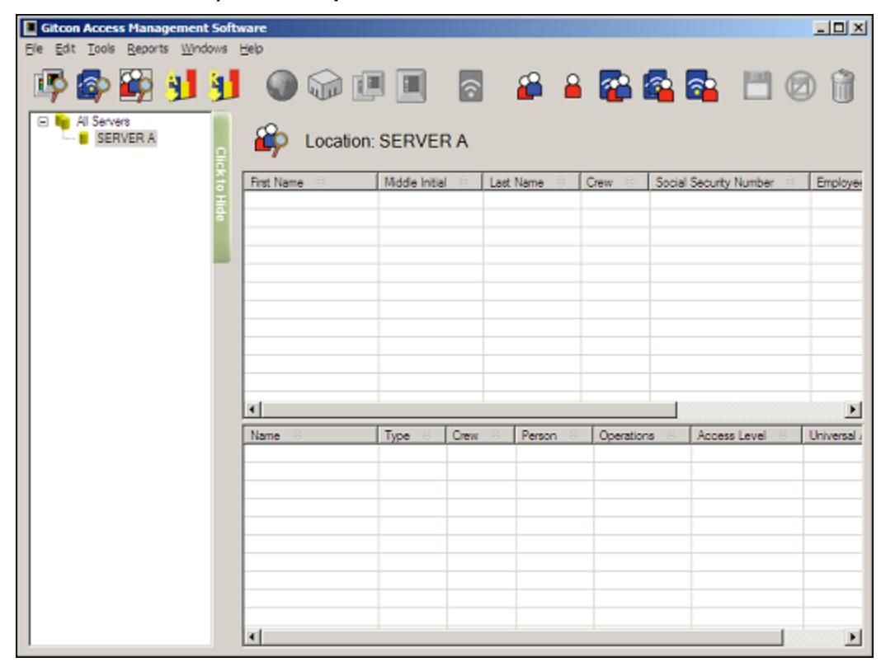Image resolution: width=881 pixels, height=662 pixels.
Task: Click the upper table left scroll arrow
Action: click(x=252, y=410)
